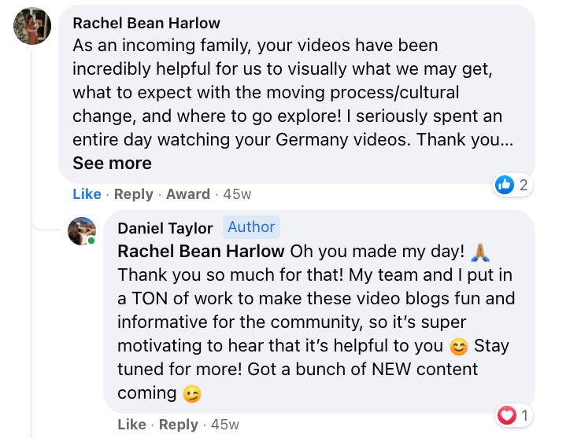
Task: Reply to Rachel Bean Harlow's comment
Action: point(133,194)
